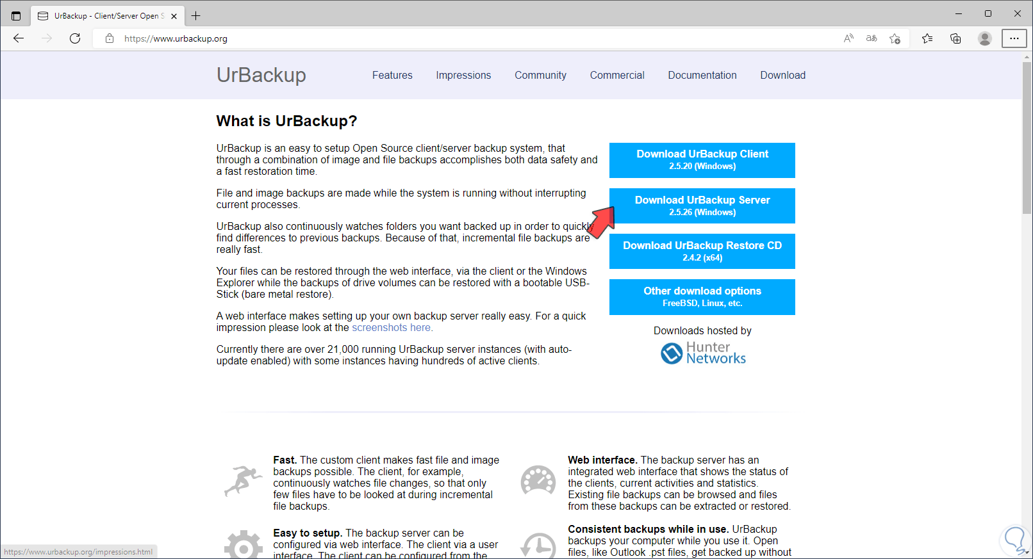1033x559 pixels.
Task: Open the Commercial menu item
Action: pyautogui.click(x=617, y=75)
